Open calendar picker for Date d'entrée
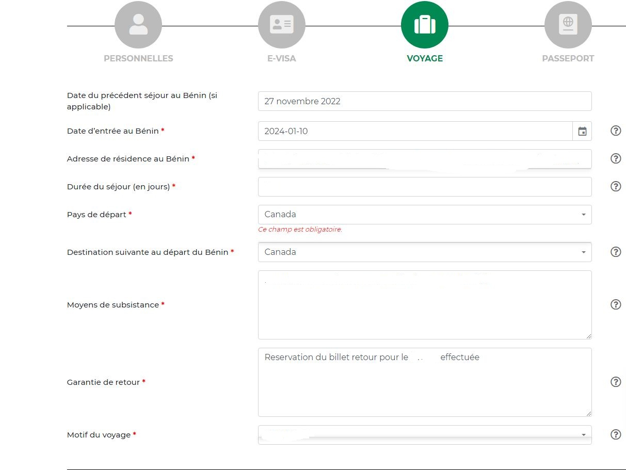Image resolution: width=626 pixels, height=470 pixels. [582, 131]
